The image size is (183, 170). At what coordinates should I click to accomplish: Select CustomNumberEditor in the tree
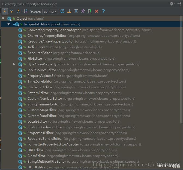(x=45, y=99)
